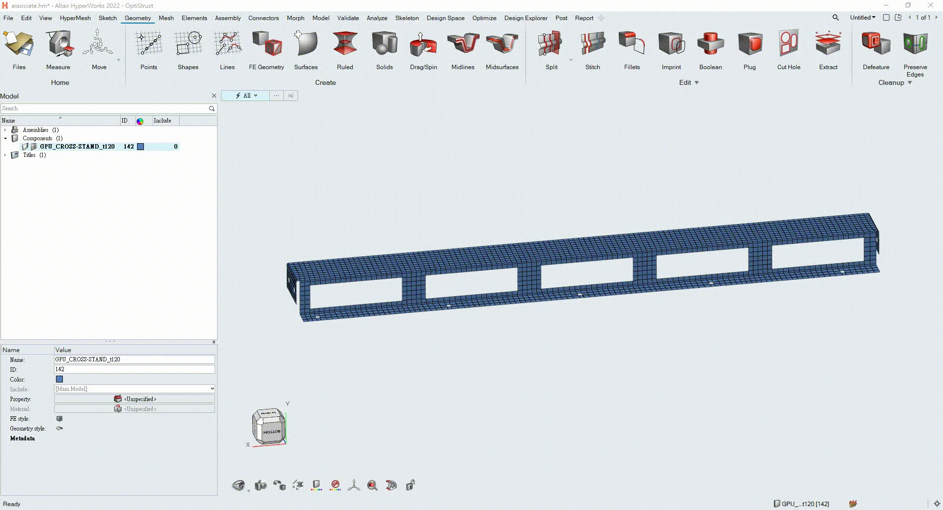Click the Property Unspecified button
The height and width of the screenshot is (510, 943).
[x=135, y=399]
